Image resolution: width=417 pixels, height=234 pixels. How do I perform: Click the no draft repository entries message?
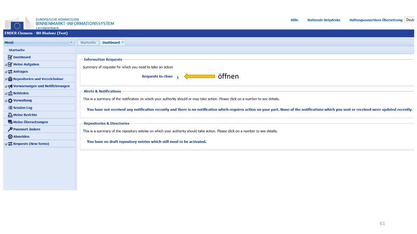(x=147, y=142)
